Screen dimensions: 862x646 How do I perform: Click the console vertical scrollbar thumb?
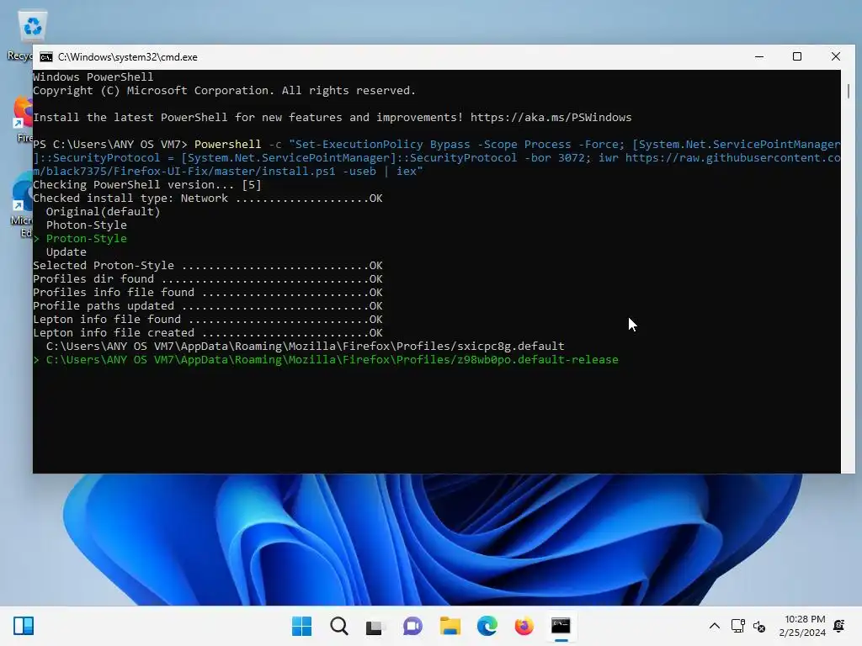click(849, 91)
